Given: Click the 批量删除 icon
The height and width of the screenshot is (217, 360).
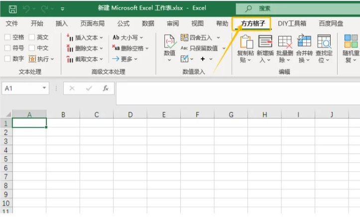Looking at the screenshot, I should pyautogui.click(x=285, y=42).
